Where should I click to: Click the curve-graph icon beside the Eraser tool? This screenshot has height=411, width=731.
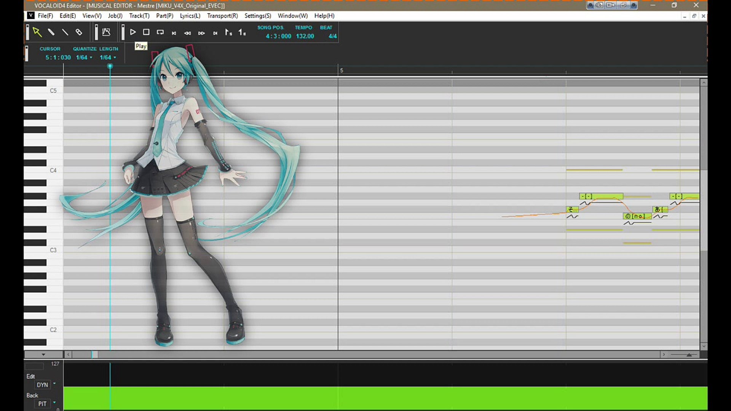coord(106,32)
